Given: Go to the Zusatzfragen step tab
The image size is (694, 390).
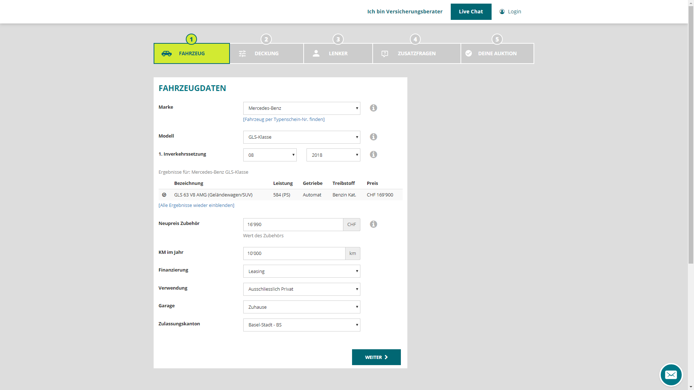Looking at the screenshot, I should 416,53.
